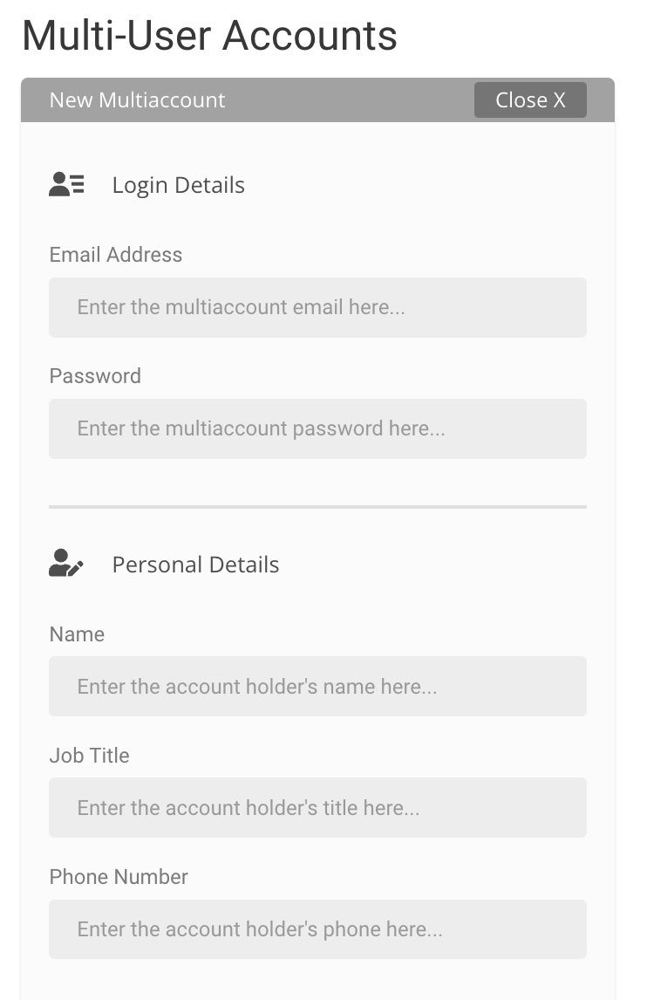Click the New Multiaccount header text
The image size is (647, 1000).
pyautogui.click(x=137, y=100)
